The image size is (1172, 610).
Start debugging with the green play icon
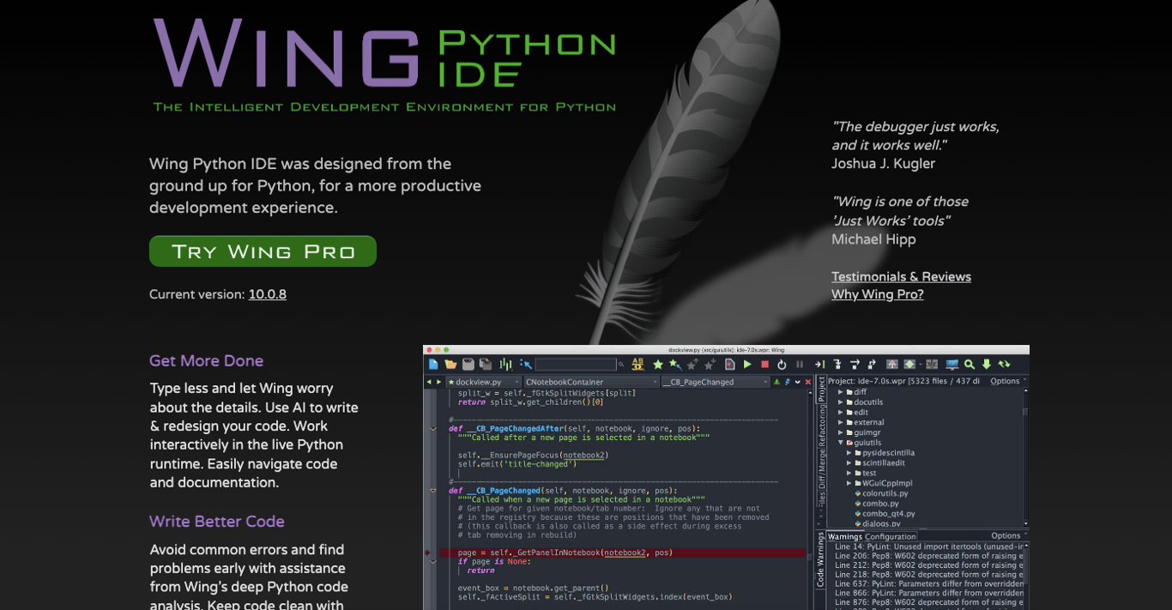pos(747,364)
